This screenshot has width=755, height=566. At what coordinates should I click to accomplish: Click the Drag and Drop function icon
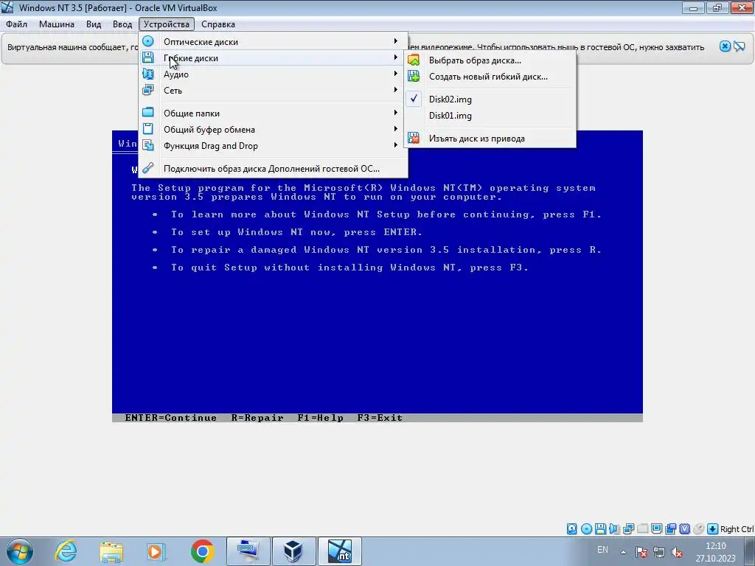coord(147,145)
